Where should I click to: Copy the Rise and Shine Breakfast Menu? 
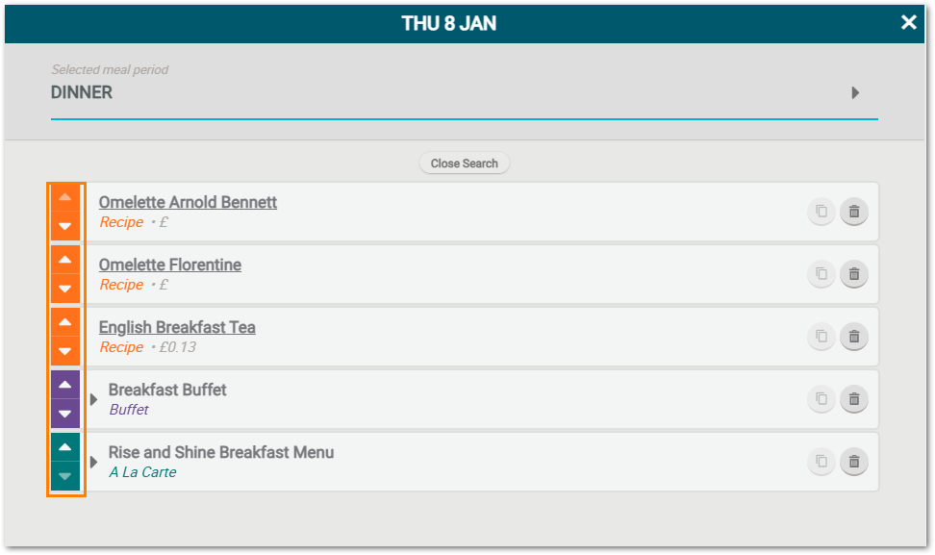(x=821, y=462)
